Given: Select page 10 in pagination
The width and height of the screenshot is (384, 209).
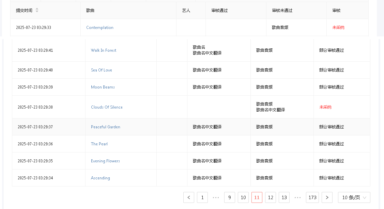Looking at the screenshot, I should [x=243, y=197].
